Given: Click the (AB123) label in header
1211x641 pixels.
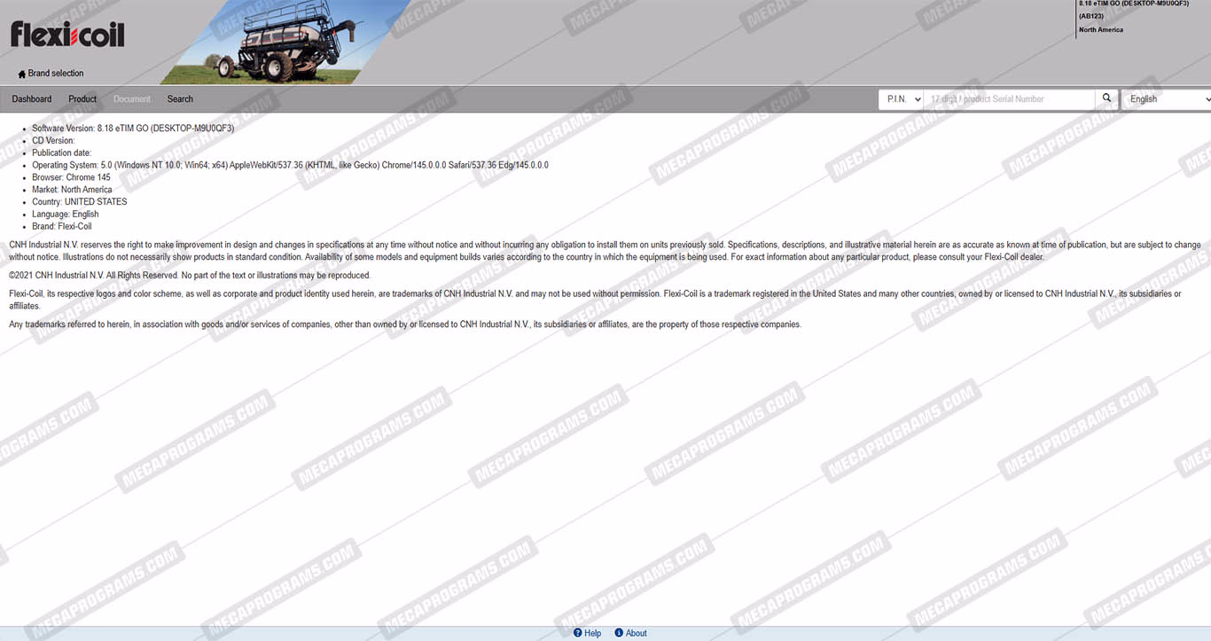Looking at the screenshot, I should point(1090,16).
